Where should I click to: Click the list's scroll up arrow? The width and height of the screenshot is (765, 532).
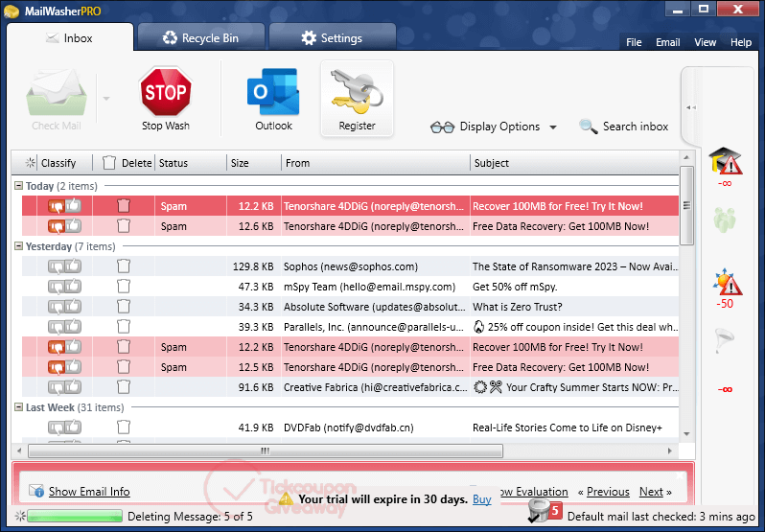(x=686, y=157)
